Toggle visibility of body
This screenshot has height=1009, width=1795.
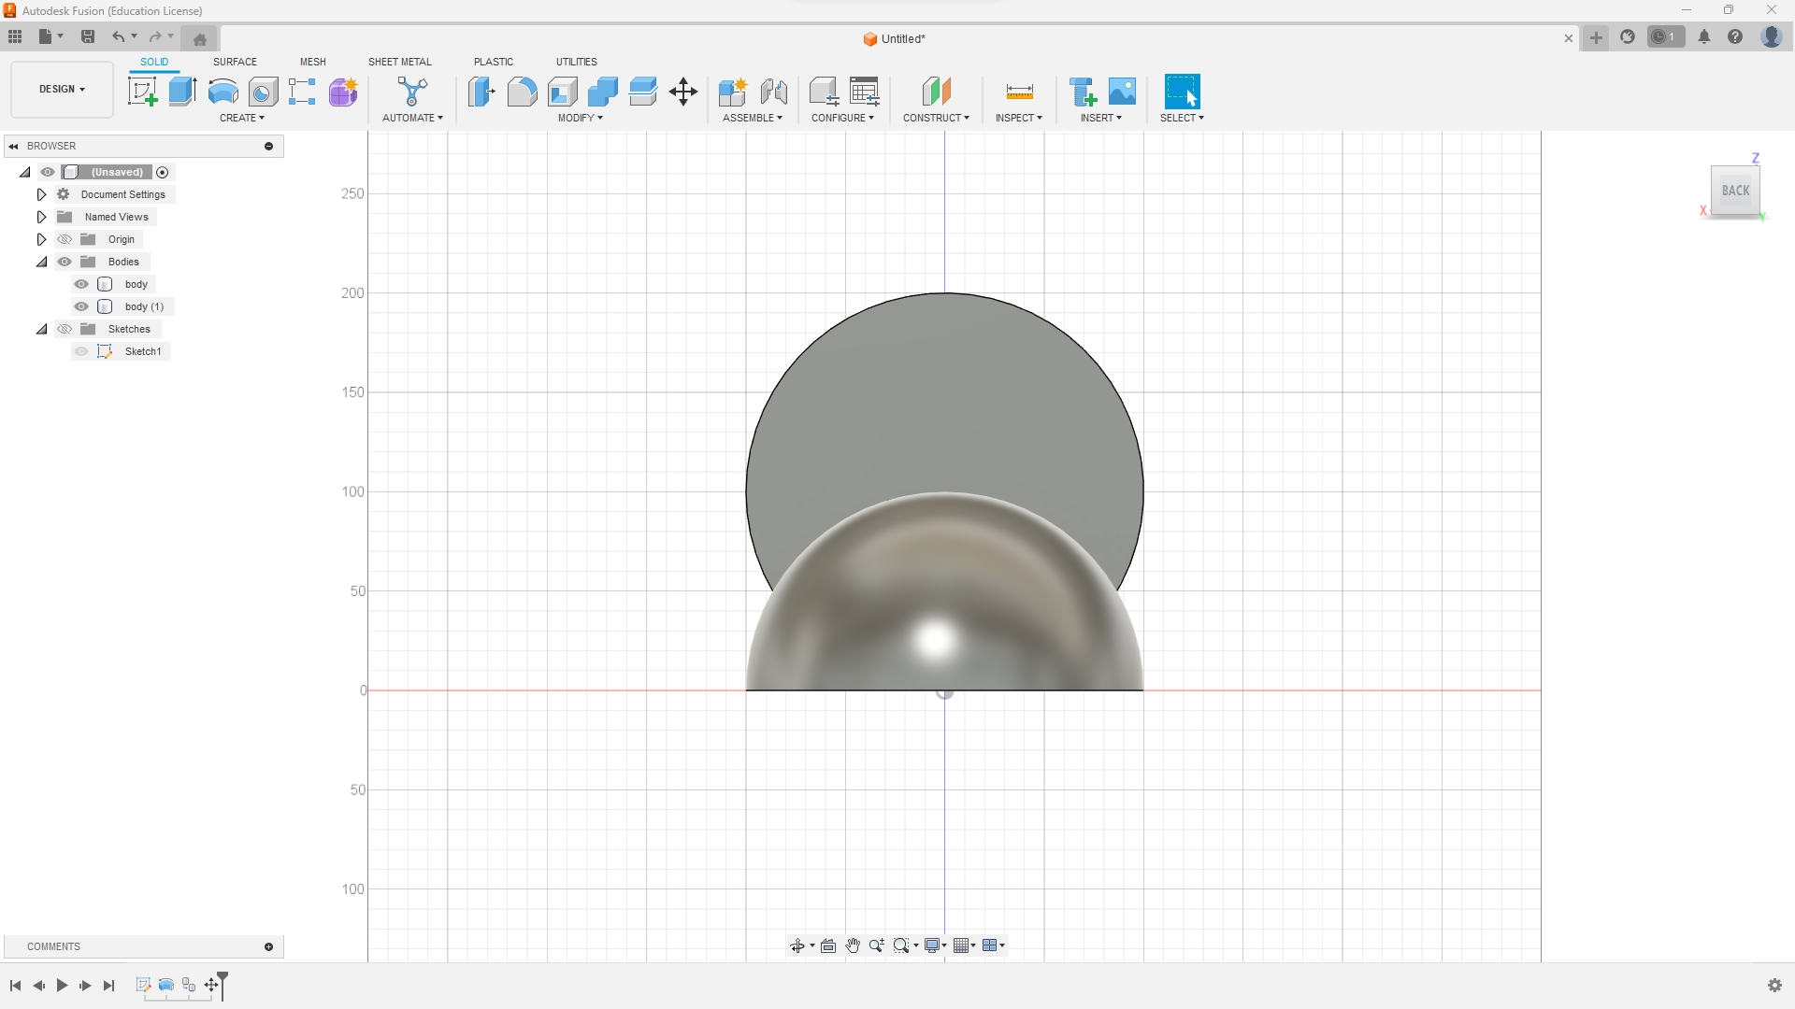pyautogui.click(x=81, y=284)
